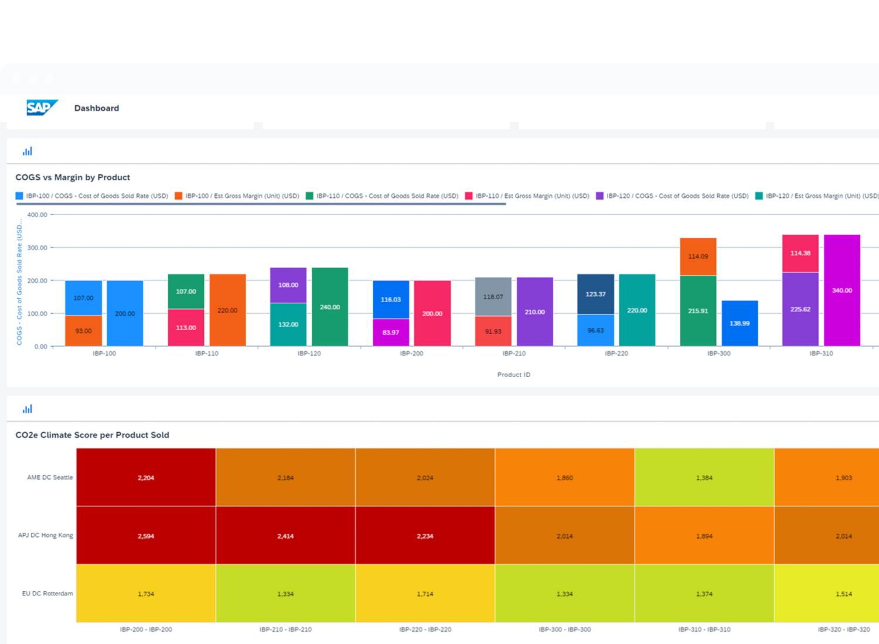Click IBP-300 product label on x-axis
879x644 pixels.
point(718,354)
